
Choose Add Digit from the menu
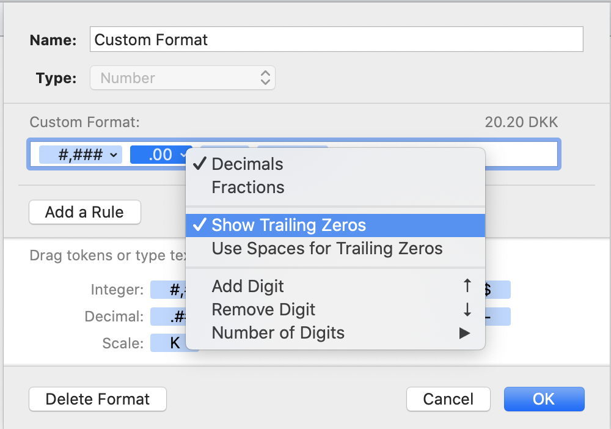[x=248, y=286]
